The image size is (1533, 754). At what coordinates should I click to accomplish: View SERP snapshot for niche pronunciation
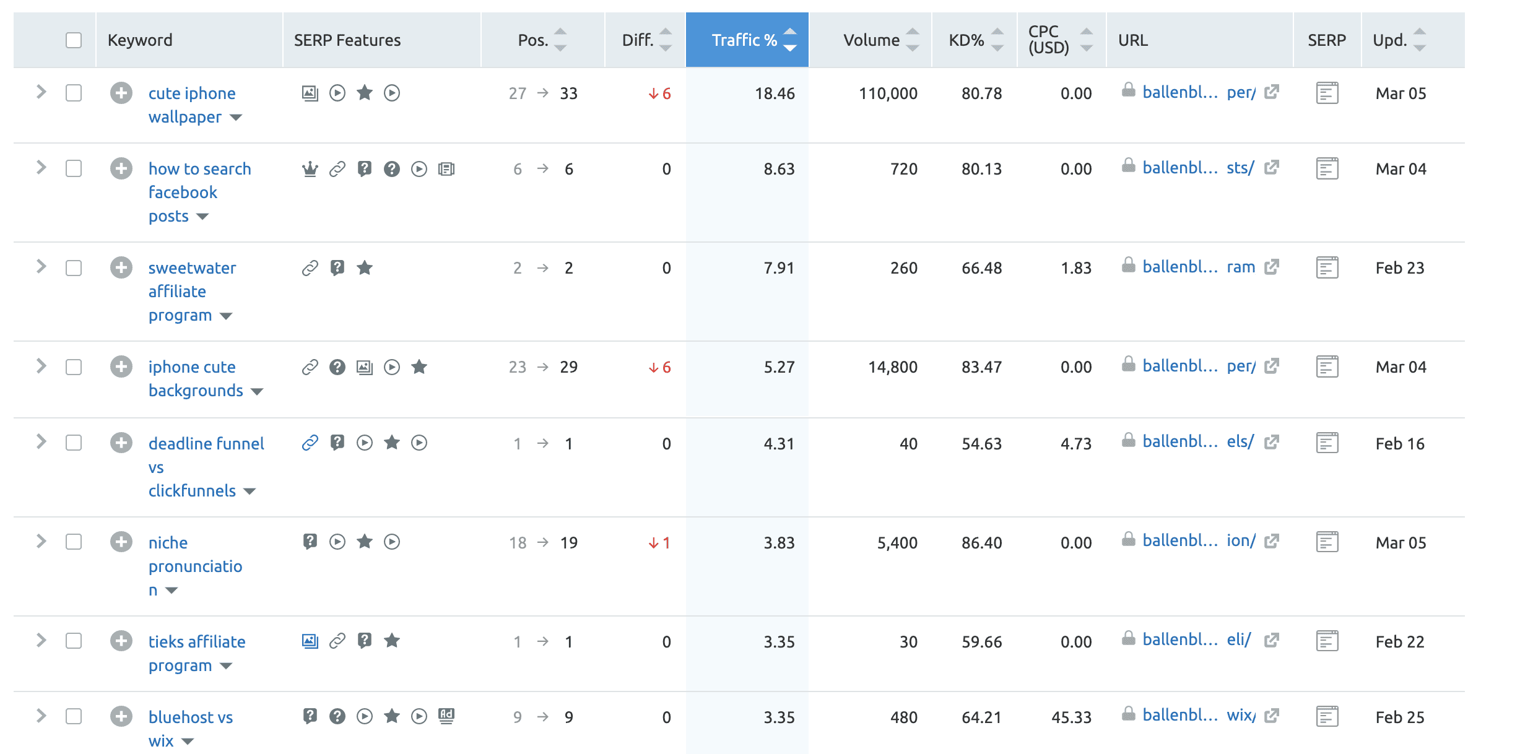pos(1327,542)
